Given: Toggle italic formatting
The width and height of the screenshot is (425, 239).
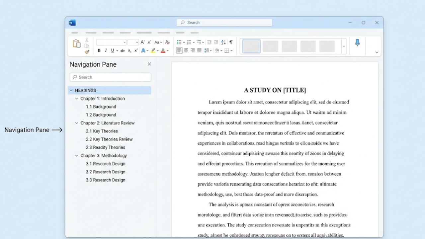Looking at the screenshot, I should (x=105, y=50).
